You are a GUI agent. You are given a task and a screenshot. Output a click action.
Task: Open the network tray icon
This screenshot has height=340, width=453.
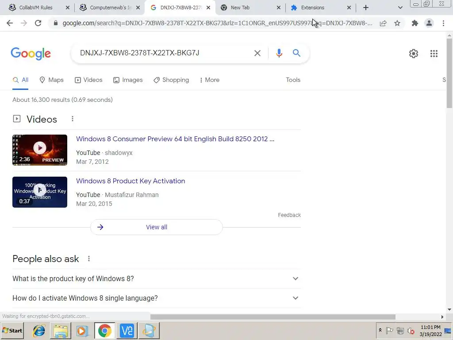pos(400,330)
